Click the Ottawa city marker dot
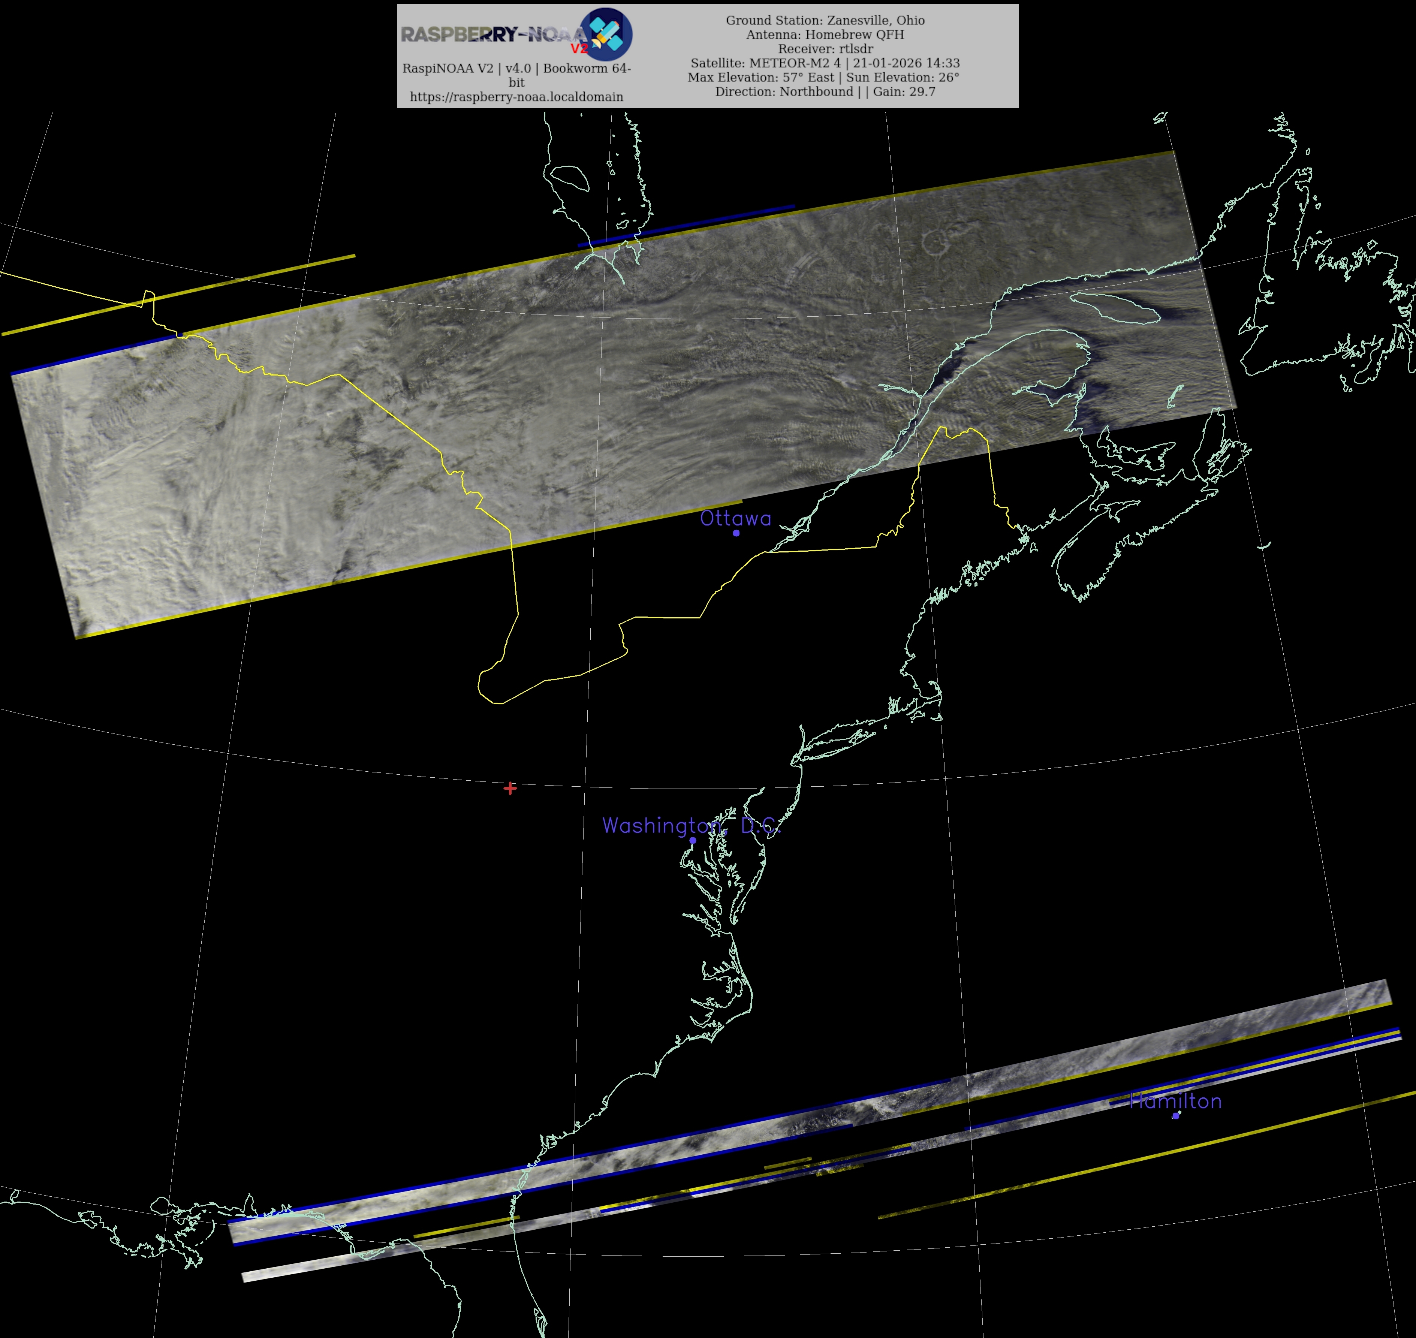 point(736,533)
